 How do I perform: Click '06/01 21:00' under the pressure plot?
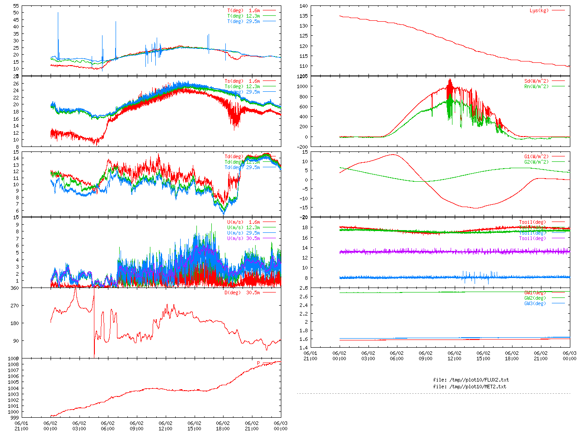(x=21, y=426)
